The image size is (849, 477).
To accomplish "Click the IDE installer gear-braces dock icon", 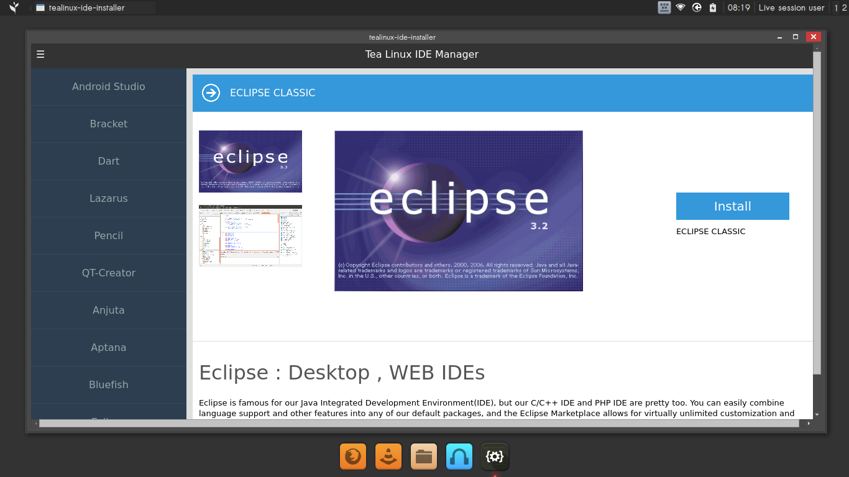I will 495,457.
